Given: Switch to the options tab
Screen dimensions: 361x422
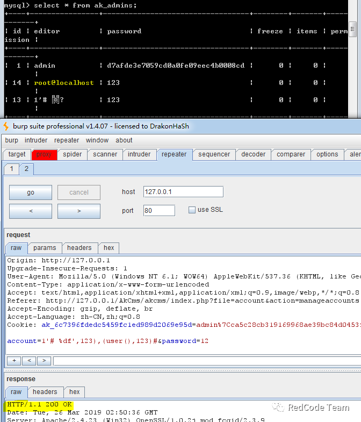Looking at the screenshot, I should [x=327, y=154].
